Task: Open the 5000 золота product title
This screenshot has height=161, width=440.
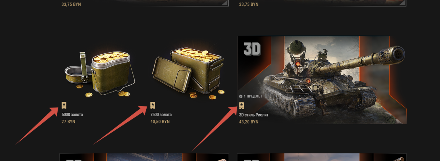Action: pos(72,115)
